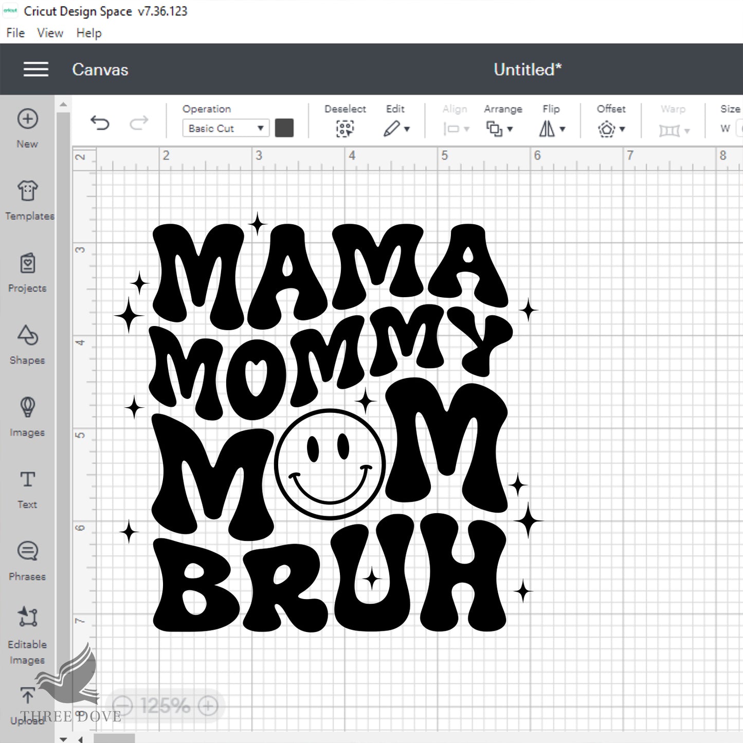This screenshot has width=743, height=743.
Task: Click the horizontal scrollbar left arrow
Action: click(81, 739)
